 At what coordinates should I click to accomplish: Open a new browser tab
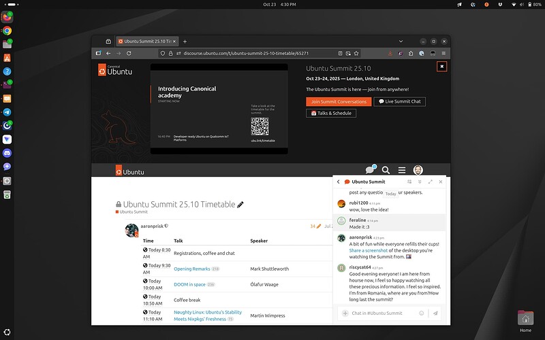coord(185,41)
